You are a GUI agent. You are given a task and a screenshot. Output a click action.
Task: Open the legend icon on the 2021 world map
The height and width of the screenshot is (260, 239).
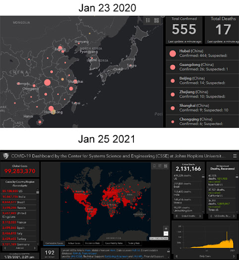[x=160, y=166]
